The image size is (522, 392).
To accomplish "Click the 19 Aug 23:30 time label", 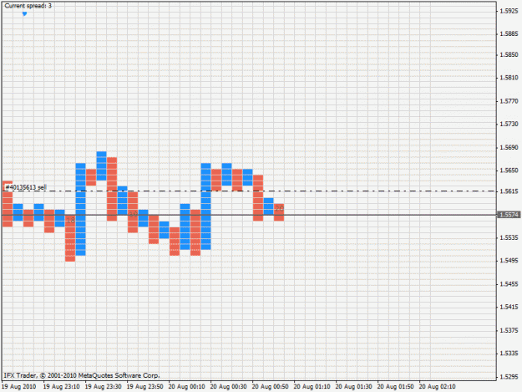I will pos(104,387).
